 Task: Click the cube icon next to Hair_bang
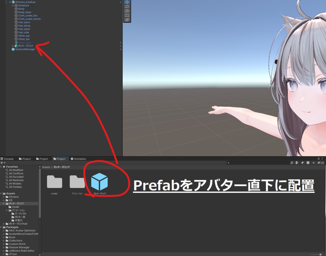[x=16, y=26]
